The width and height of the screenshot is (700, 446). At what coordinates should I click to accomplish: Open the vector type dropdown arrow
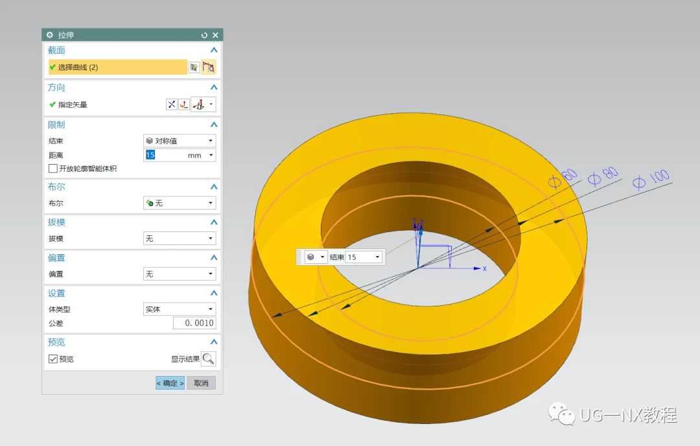(211, 104)
